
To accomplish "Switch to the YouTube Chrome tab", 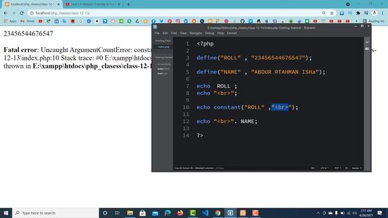I will (x=92, y=4).
